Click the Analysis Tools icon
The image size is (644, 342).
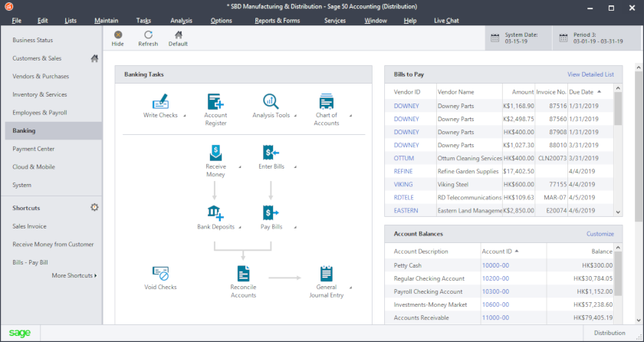271,101
